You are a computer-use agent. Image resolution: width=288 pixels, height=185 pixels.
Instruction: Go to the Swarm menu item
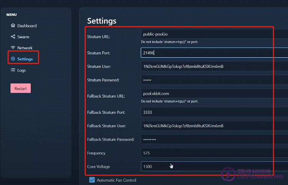click(x=23, y=37)
